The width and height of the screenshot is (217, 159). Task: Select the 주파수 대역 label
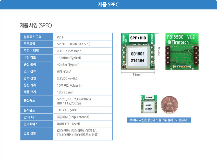coord(31,51)
